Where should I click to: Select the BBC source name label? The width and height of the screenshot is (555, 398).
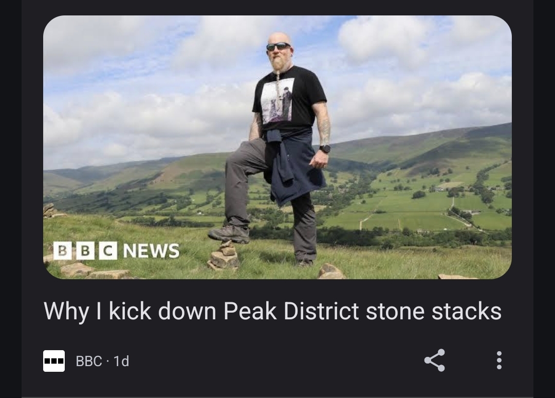pyautogui.click(x=89, y=361)
